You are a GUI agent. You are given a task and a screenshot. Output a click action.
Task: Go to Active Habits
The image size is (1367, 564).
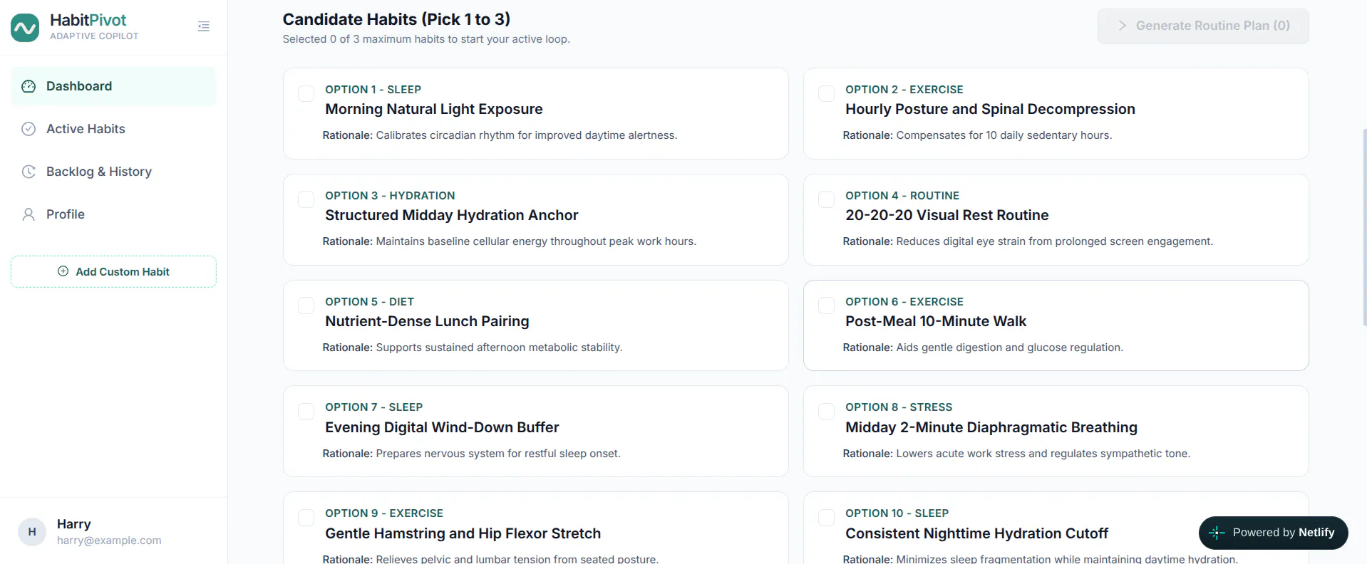[113, 129]
